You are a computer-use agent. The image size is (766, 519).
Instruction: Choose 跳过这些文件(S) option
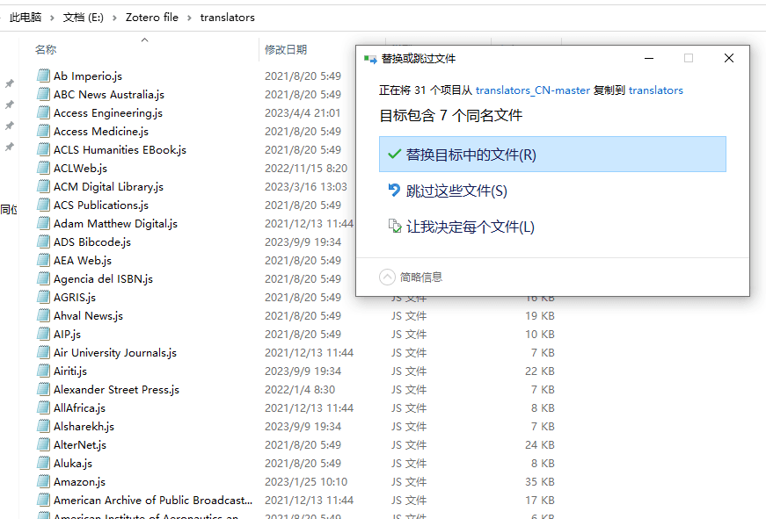click(x=456, y=191)
